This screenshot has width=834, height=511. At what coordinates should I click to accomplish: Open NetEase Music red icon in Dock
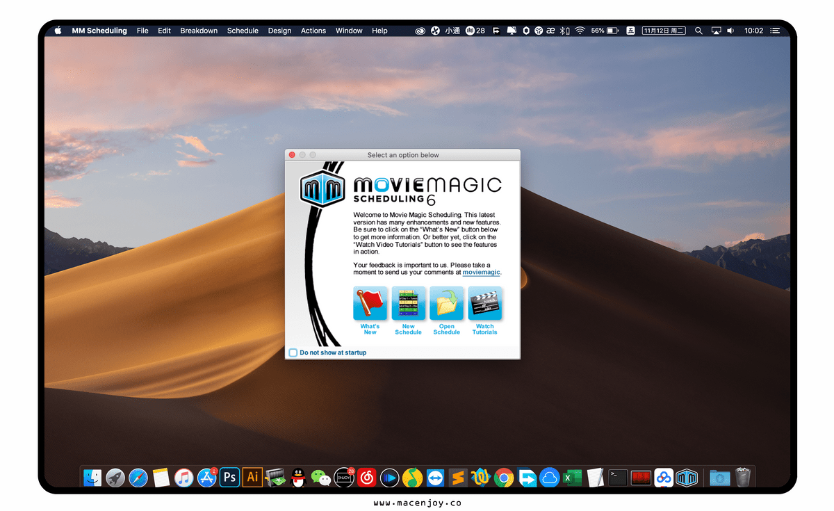(367, 477)
